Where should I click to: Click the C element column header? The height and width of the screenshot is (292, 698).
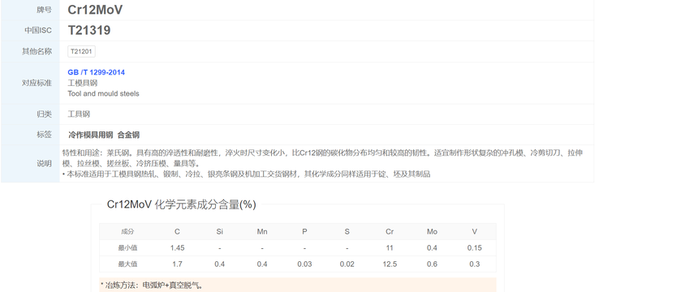point(177,231)
